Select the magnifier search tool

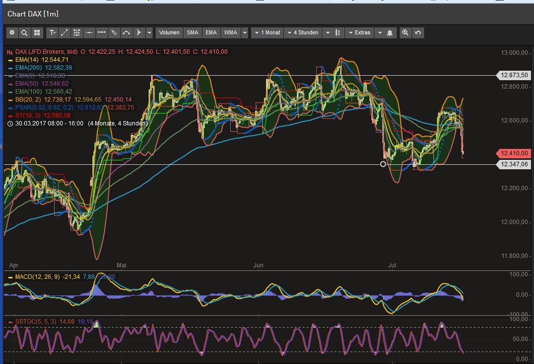click(x=24, y=32)
